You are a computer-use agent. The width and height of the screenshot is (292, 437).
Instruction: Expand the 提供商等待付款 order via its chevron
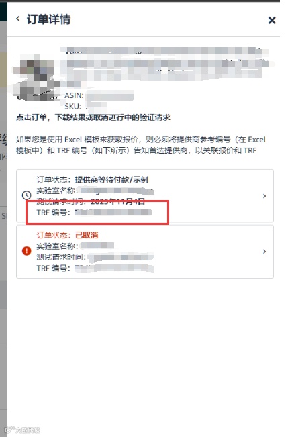click(x=264, y=196)
